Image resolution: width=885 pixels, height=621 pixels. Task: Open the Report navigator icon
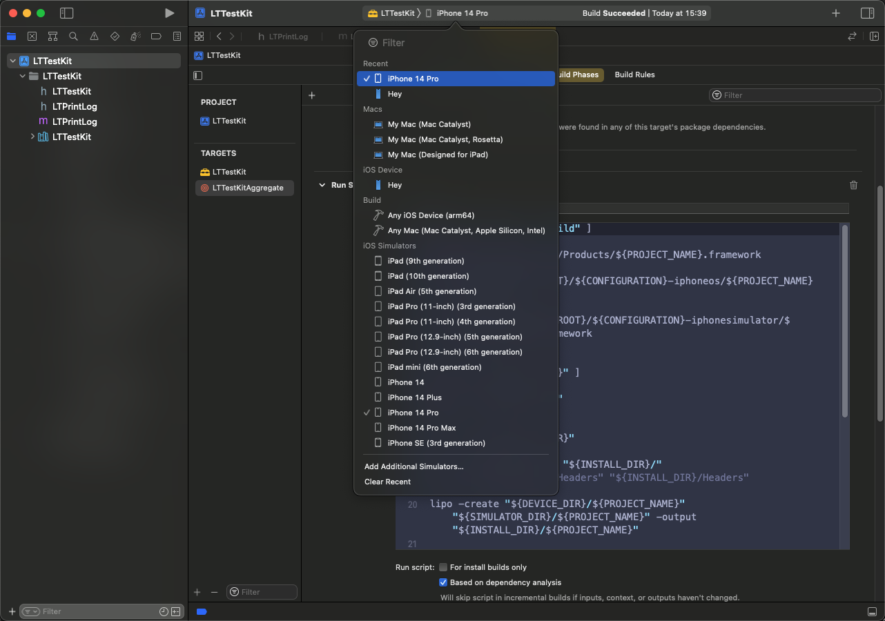point(177,37)
